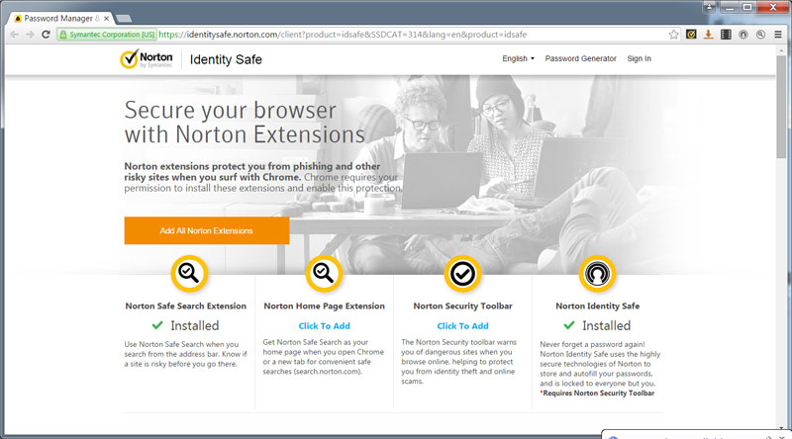The width and height of the screenshot is (792, 439).
Task: Click the film strip extension icon
Action: [726, 35]
